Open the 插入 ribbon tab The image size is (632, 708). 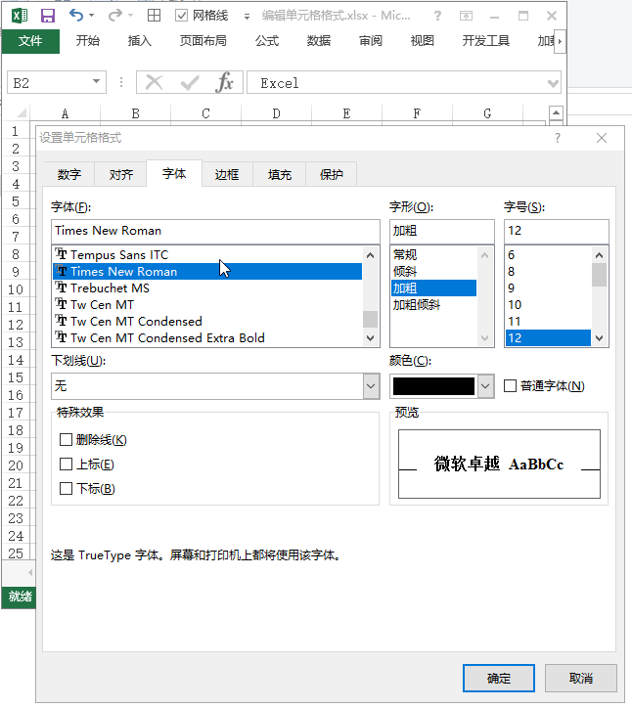(140, 41)
